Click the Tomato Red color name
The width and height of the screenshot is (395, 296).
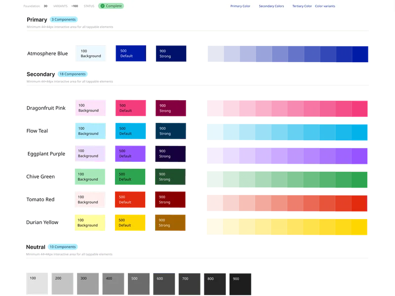40,200
